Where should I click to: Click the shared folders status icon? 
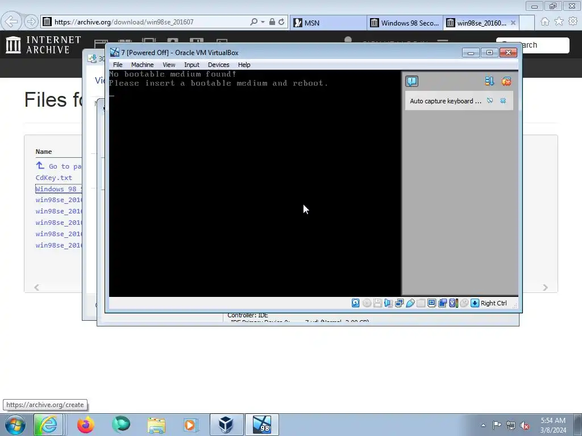[x=421, y=303]
